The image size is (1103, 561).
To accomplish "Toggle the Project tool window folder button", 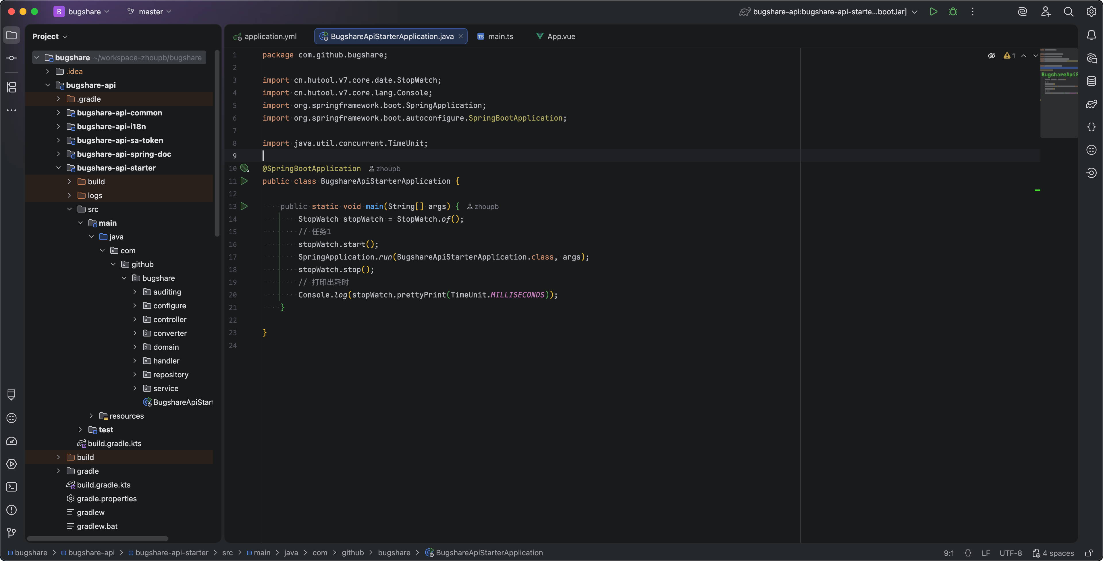I will 11,35.
